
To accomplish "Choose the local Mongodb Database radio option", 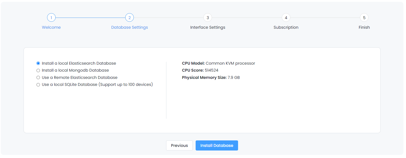I will pos(38,70).
